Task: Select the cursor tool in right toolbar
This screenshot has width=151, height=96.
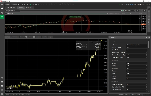Action: (149, 9)
